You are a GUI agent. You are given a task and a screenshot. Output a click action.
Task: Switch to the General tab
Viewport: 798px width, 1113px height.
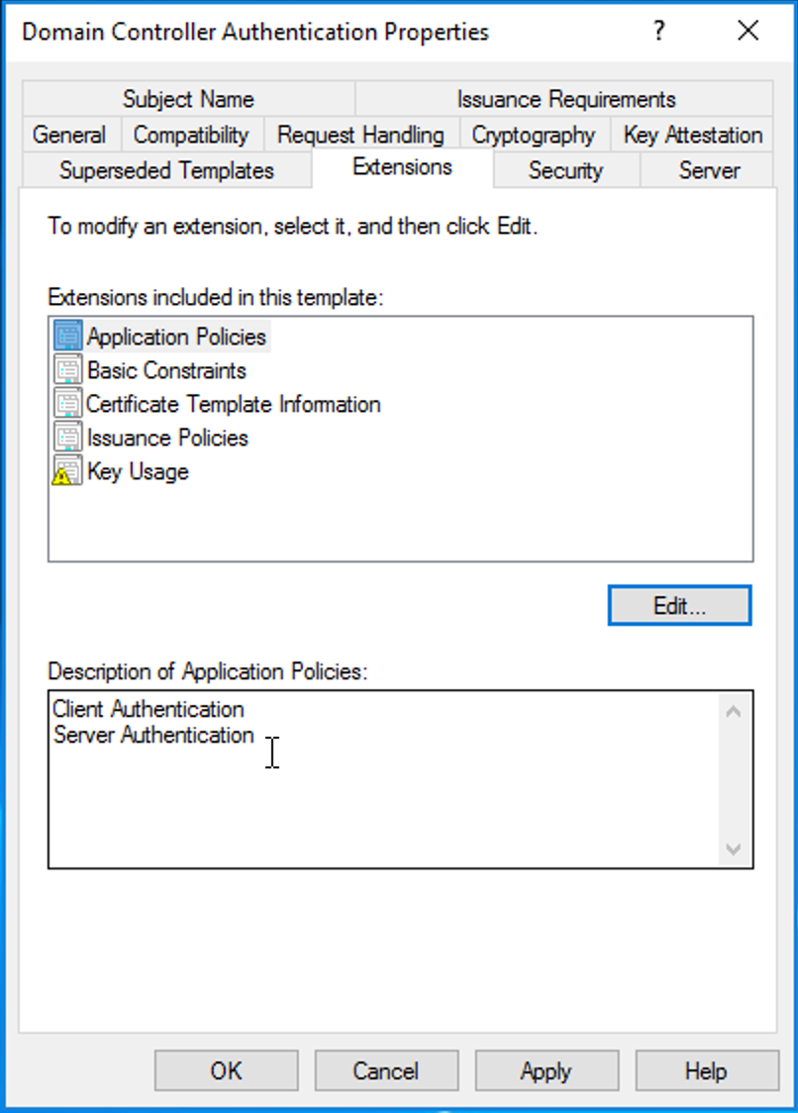(69, 134)
